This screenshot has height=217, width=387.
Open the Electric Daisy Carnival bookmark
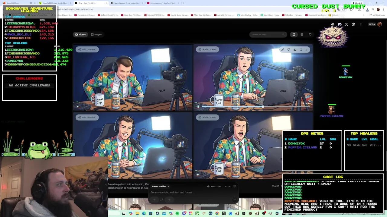(179, 15)
